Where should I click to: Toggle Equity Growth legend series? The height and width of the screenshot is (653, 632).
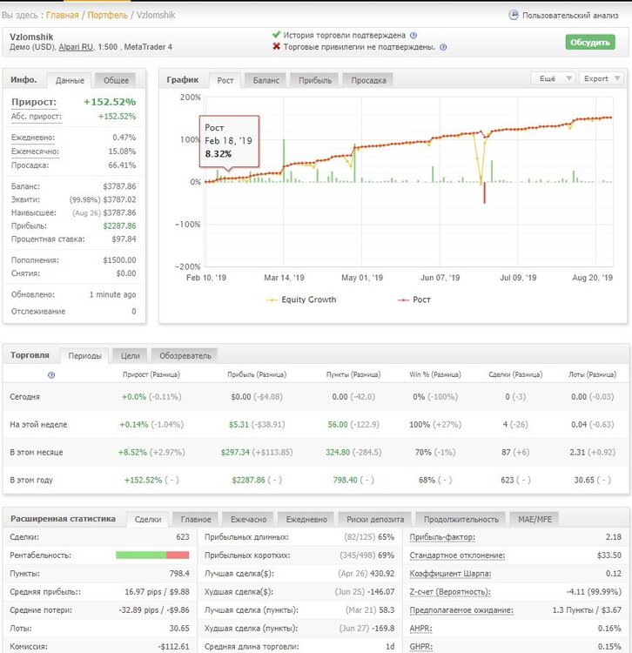click(x=301, y=300)
